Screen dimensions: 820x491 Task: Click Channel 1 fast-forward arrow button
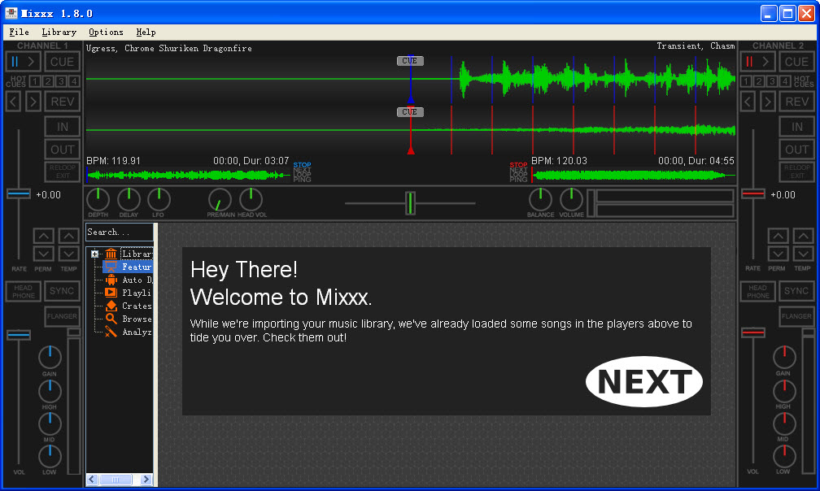33,102
